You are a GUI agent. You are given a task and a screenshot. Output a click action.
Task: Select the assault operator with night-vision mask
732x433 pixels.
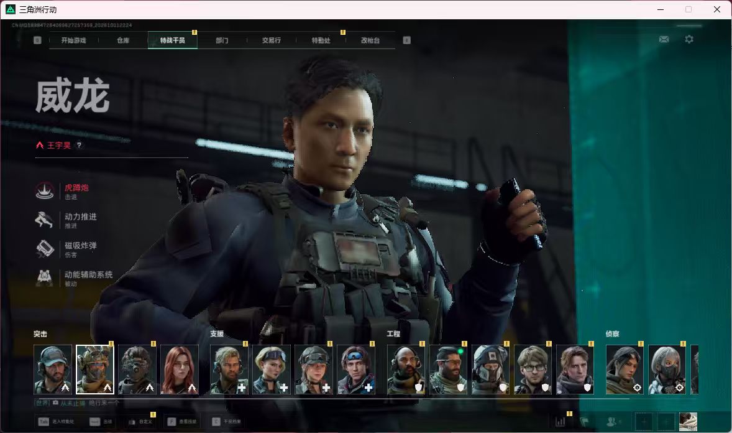tap(137, 370)
